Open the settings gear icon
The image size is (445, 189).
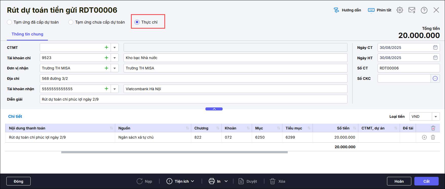tap(400, 10)
